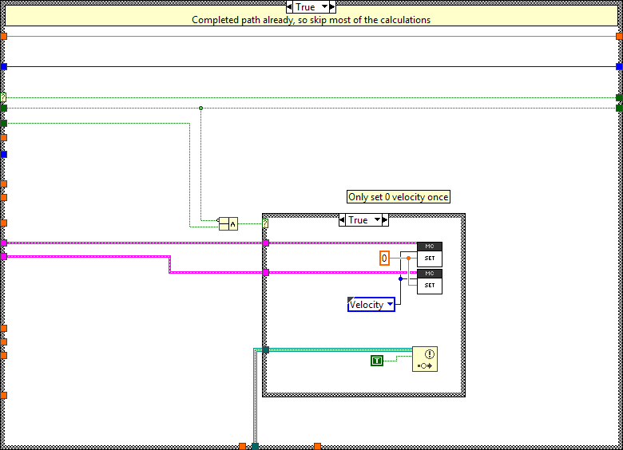This screenshot has height=450, width=623.
Task: Open the outer case structure selector dropdown
Action: pyautogui.click(x=323, y=7)
